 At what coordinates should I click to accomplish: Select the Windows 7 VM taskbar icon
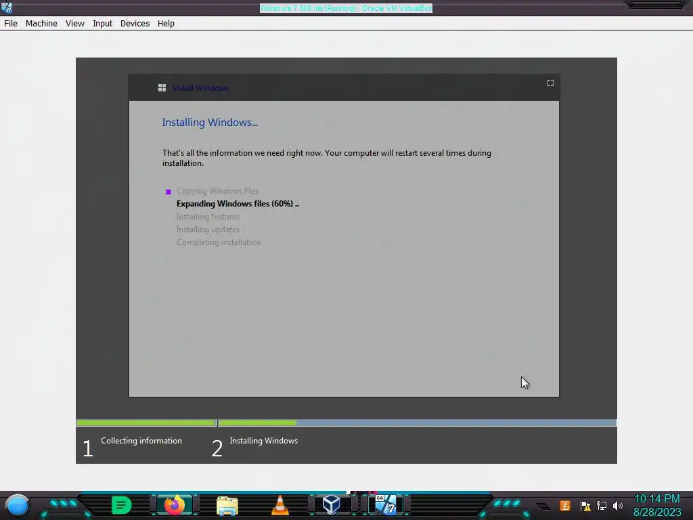(x=385, y=505)
